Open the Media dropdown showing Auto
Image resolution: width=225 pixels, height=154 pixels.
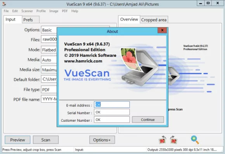pos(49,60)
